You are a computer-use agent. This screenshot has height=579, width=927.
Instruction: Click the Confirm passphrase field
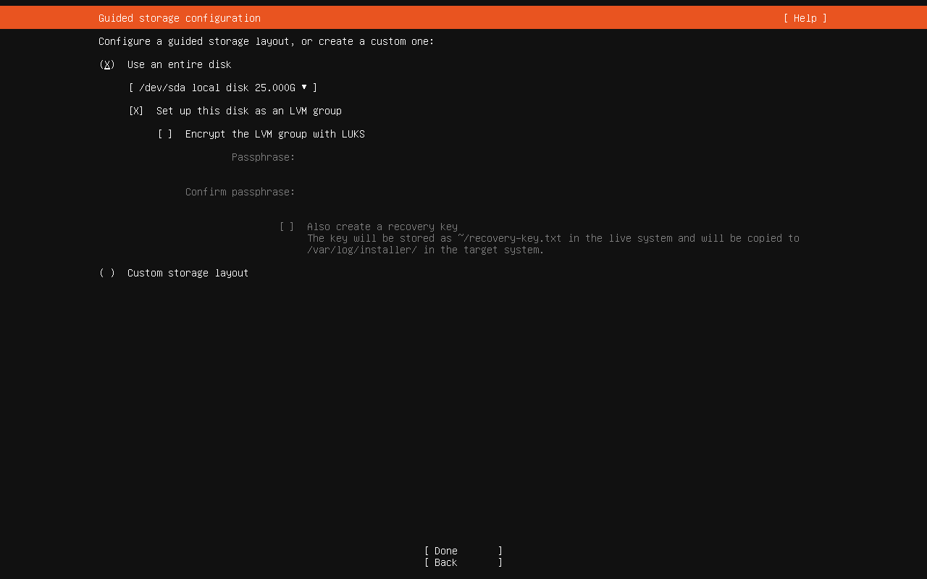tap(362, 192)
